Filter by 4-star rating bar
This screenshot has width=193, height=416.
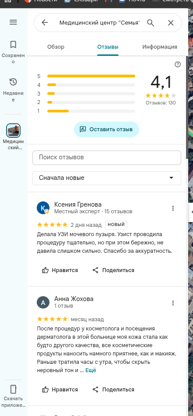[x=91, y=85]
